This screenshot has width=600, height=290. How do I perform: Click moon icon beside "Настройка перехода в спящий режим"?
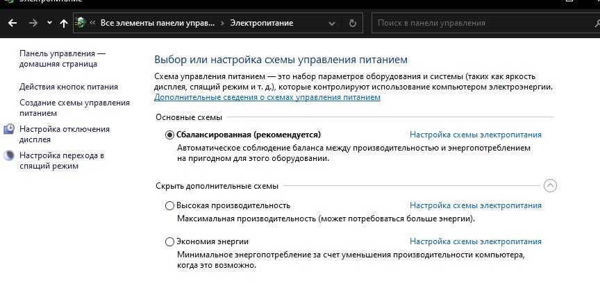[x=10, y=156]
